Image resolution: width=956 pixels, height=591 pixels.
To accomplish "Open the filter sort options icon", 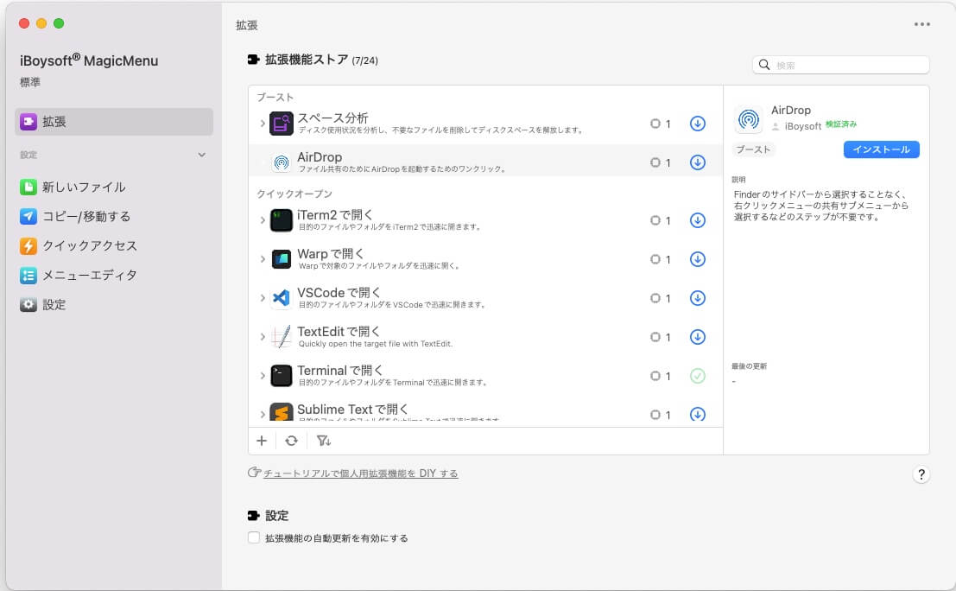I will 323,441.
